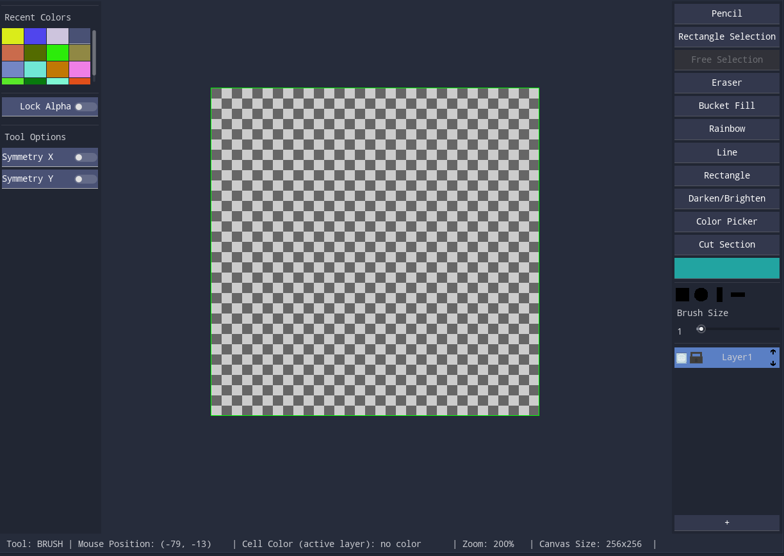784x556 pixels.
Task: Select the circle brush shape icon
Action: [x=701, y=294]
